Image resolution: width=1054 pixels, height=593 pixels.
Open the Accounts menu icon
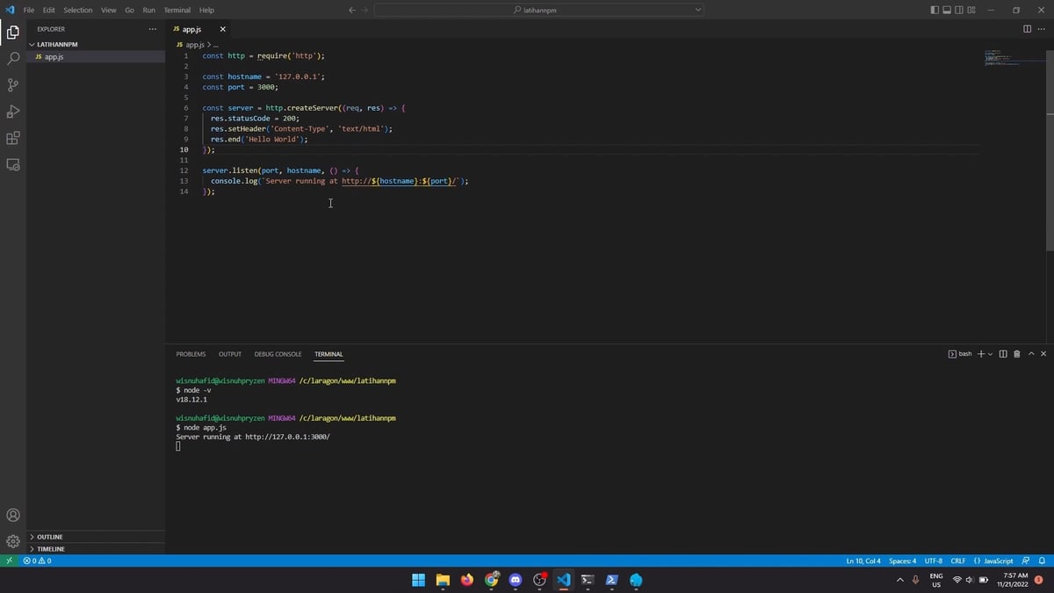click(13, 515)
